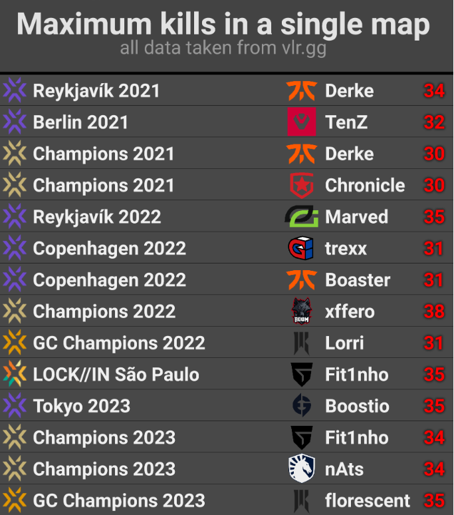Select the orange icon beside GC Champions 2022
Screen dimensions: 454x515
(15, 343)
